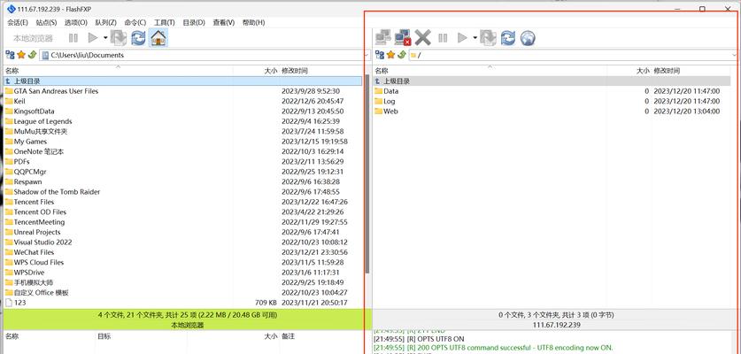Open the 站点(S) menu
This screenshot has height=354, width=741.
coord(46,22)
